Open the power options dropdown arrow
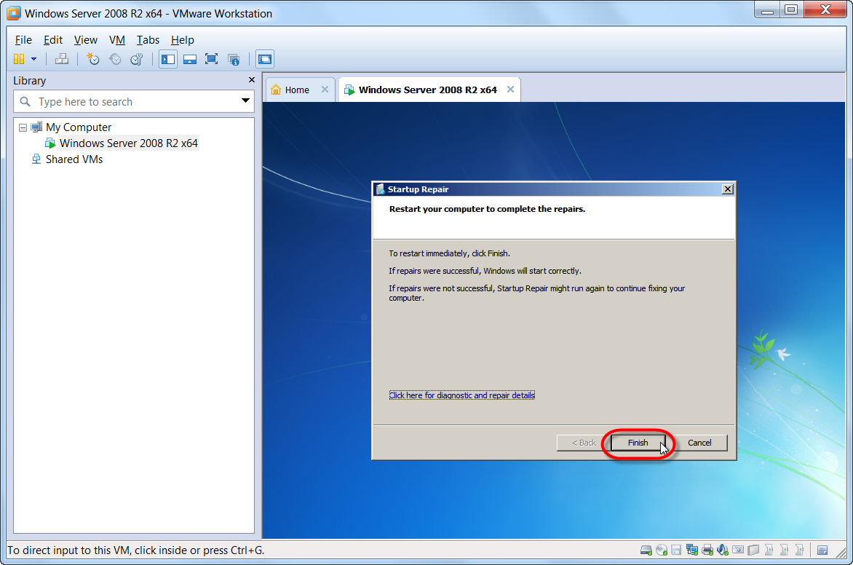This screenshot has width=853, height=565. click(x=33, y=59)
